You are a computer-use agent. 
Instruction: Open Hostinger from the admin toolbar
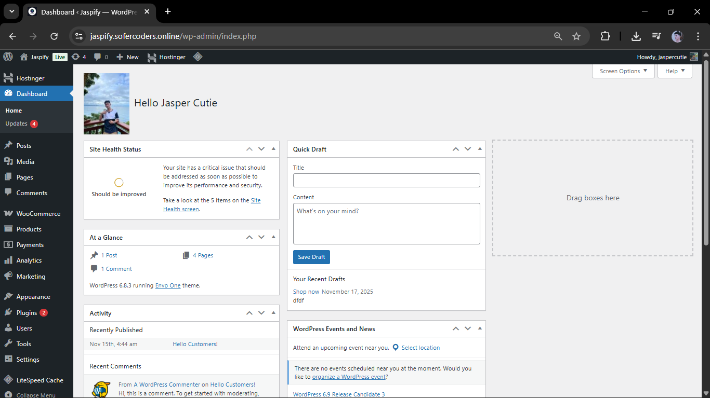tap(166, 57)
